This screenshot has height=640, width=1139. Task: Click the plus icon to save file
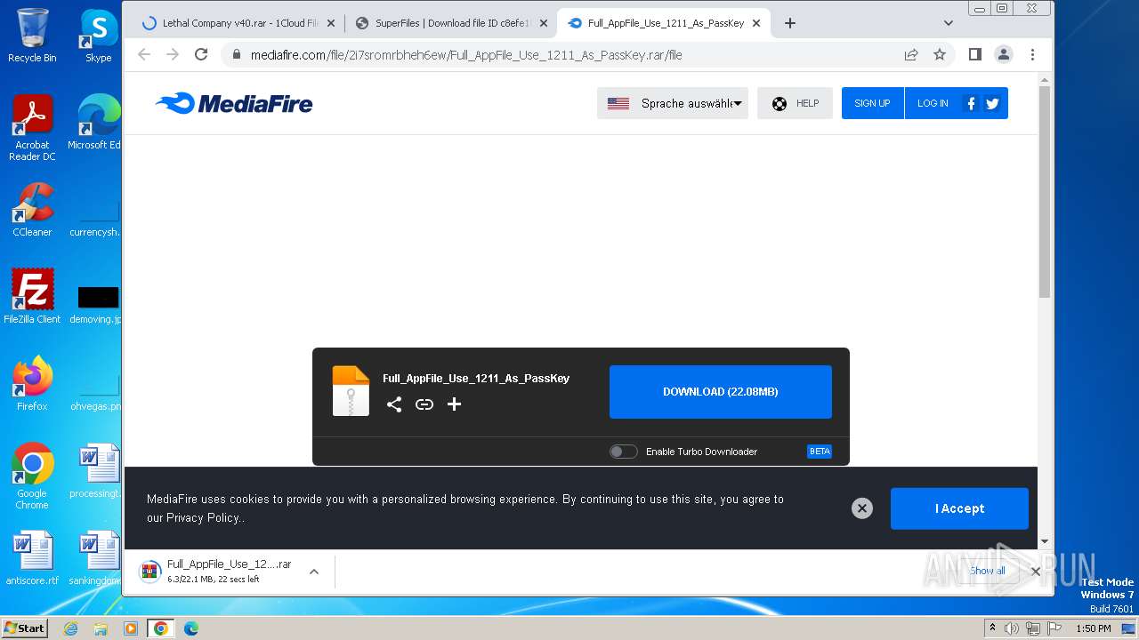pos(454,404)
